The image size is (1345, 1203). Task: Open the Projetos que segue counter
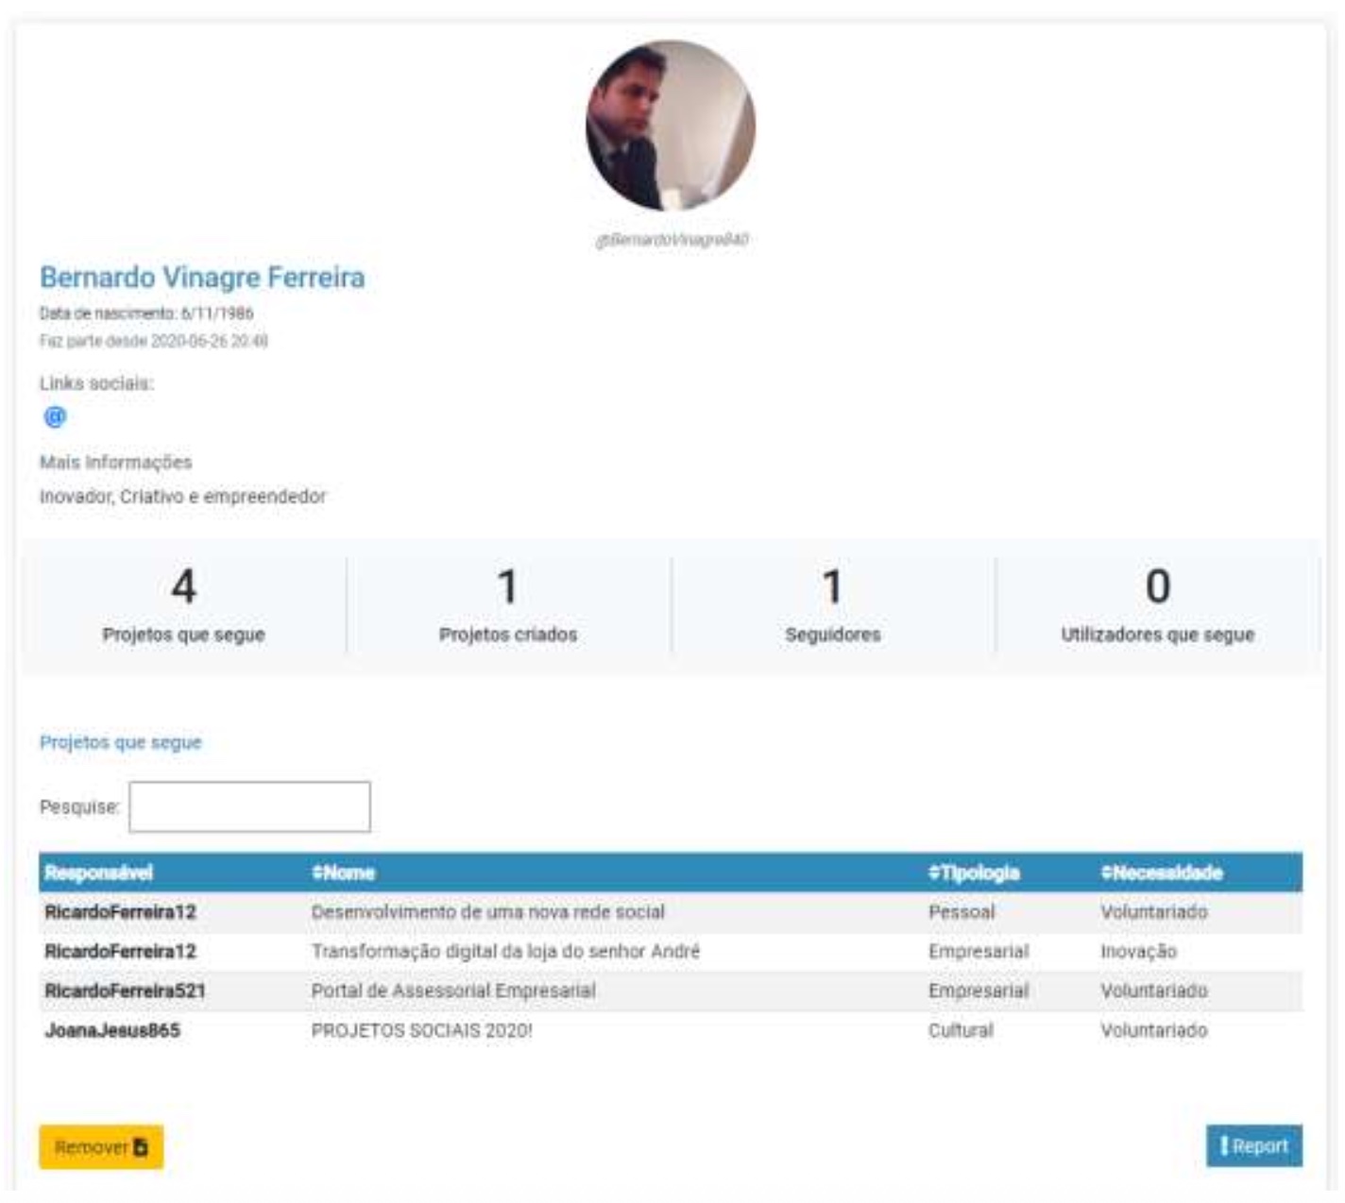pyautogui.click(x=184, y=606)
